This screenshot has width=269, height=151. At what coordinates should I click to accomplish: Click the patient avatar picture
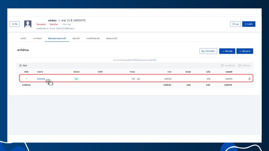[28, 24]
